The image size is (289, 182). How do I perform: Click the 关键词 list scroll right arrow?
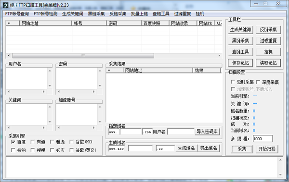(x=43, y=128)
